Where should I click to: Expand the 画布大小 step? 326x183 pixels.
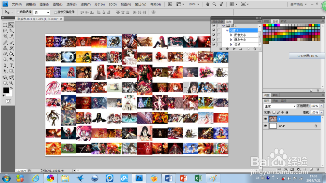(231, 40)
